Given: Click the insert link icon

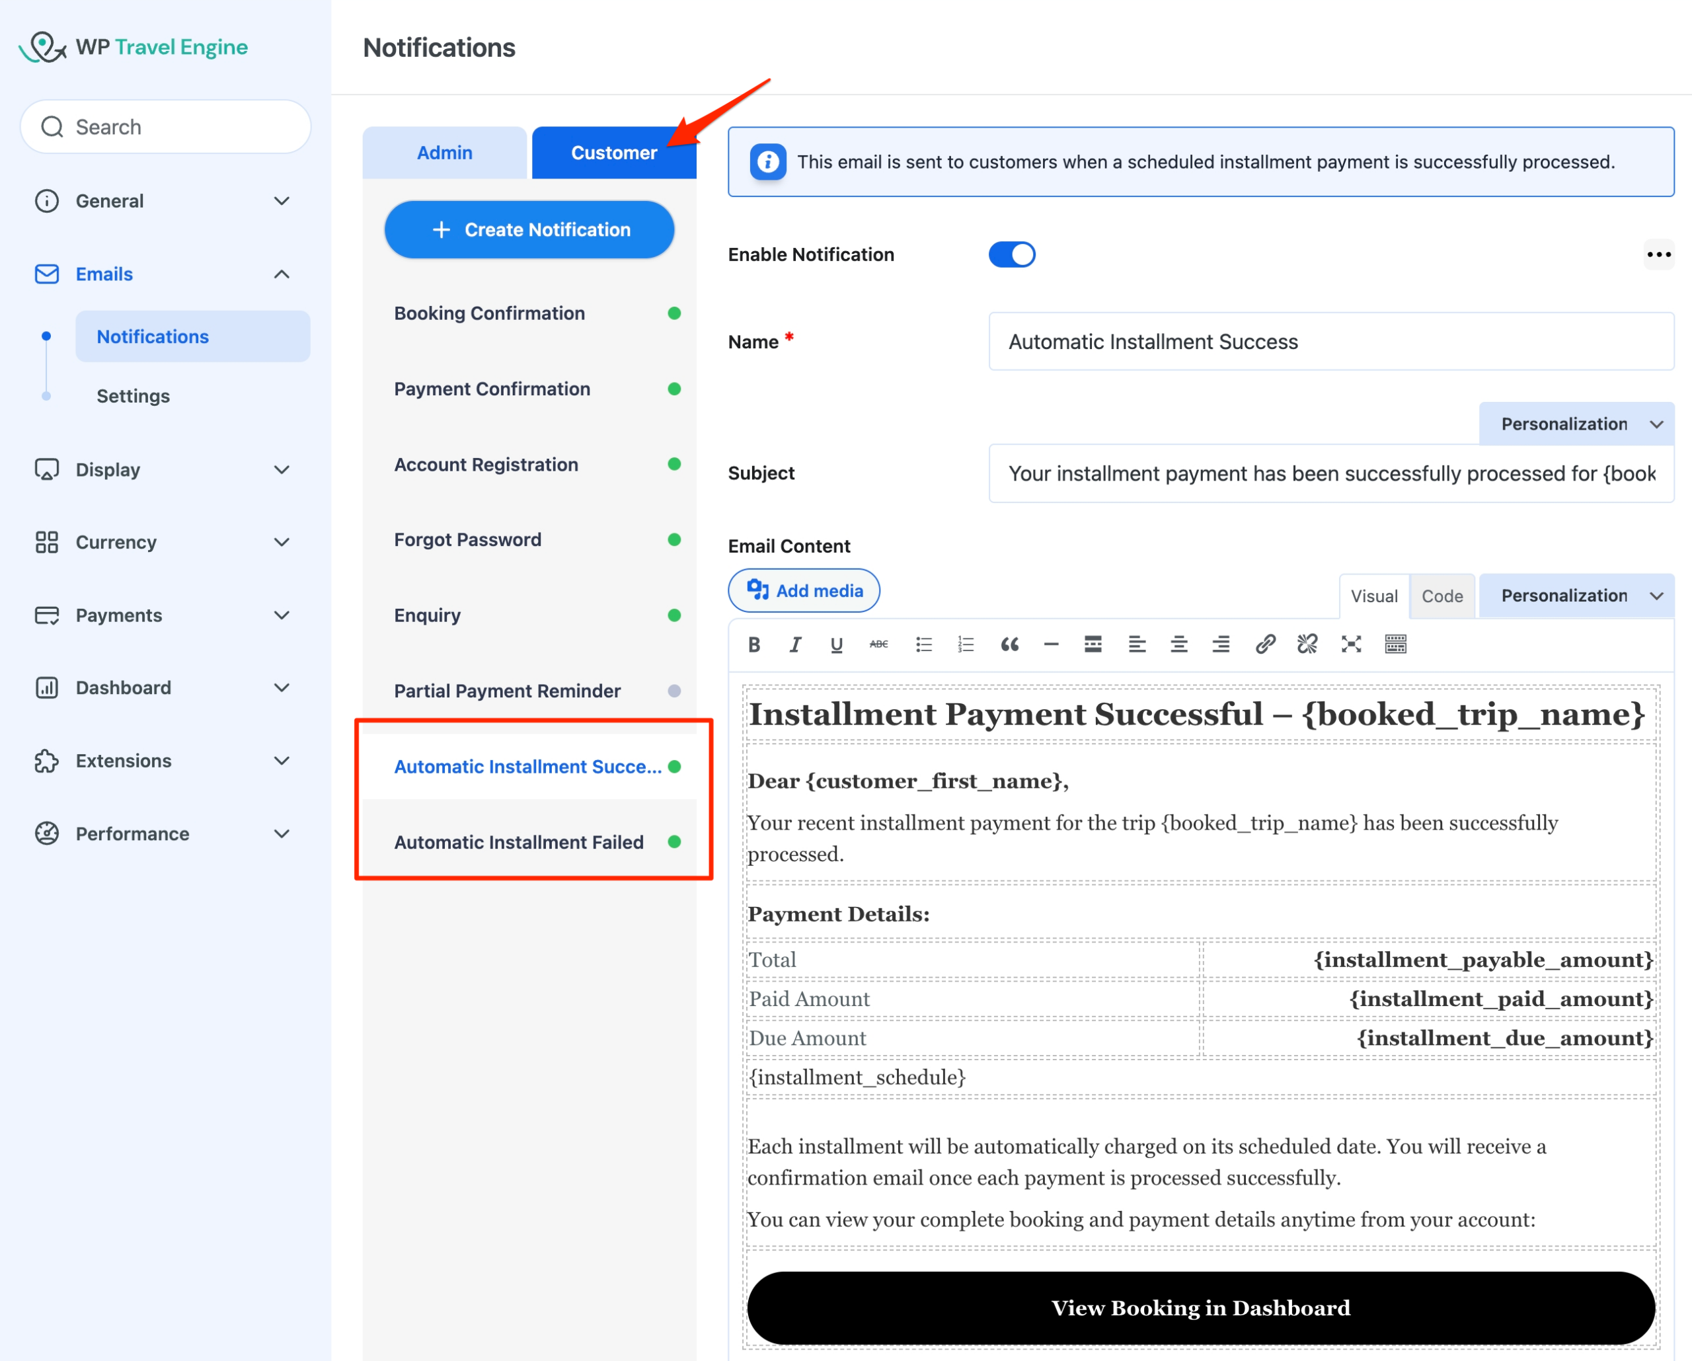Looking at the screenshot, I should pyautogui.click(x=1264, y=644).
